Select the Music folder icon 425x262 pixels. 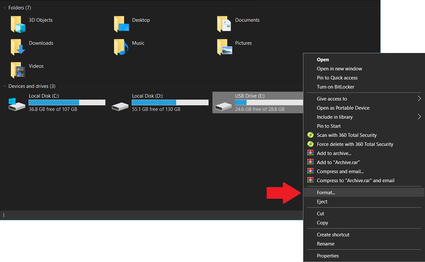point(121,47)
